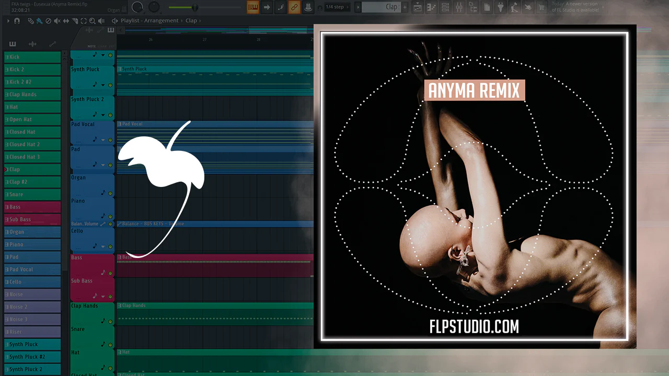
Task: Mute the Piano track using its LED
Action: tap(110, 216)
